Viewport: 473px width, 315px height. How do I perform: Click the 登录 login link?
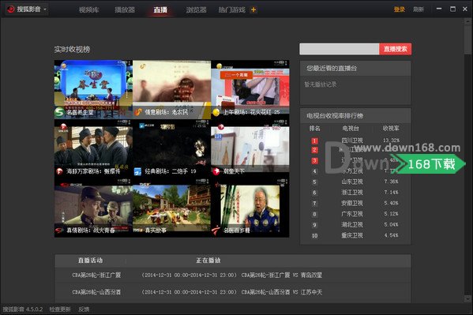click(399, 9)
